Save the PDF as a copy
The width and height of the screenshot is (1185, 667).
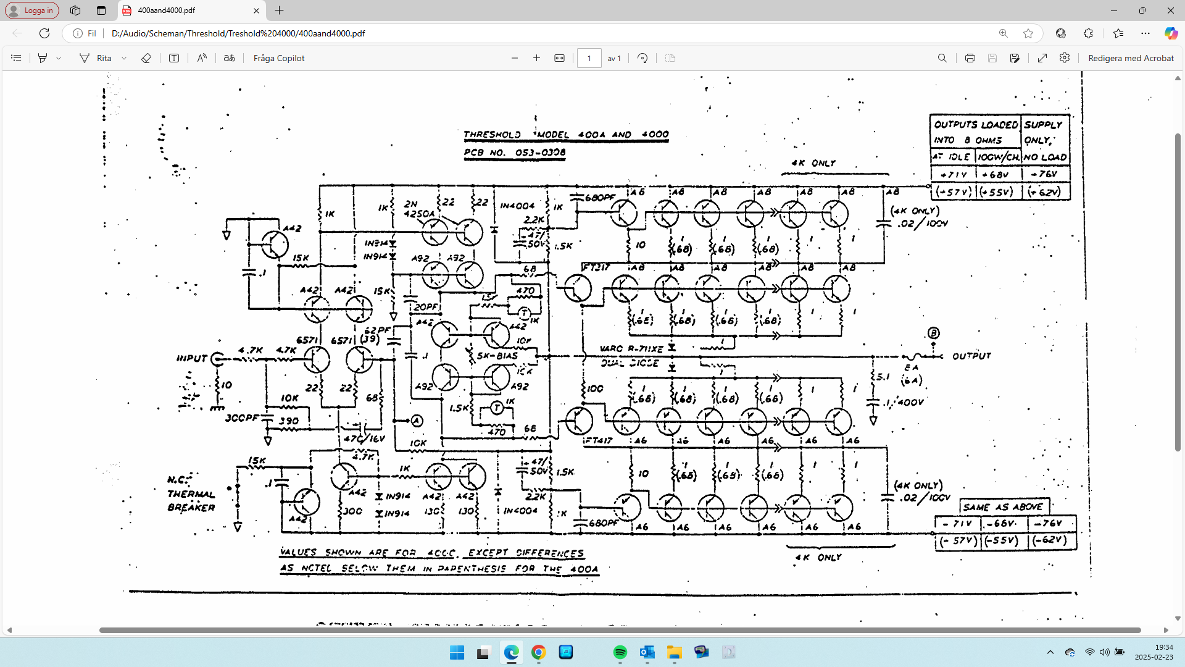click(1015, 58)
